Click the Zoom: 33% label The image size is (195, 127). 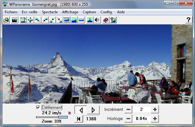[x=52, y=121]
